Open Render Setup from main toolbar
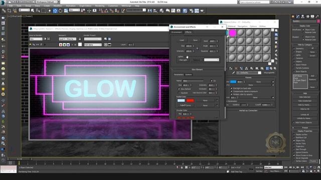Screen dimensions: 321x180 click(191, 10)
